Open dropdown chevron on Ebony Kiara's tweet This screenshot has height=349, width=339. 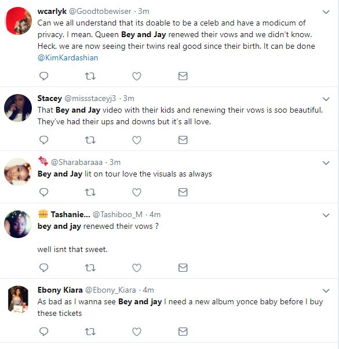(326, 291)
